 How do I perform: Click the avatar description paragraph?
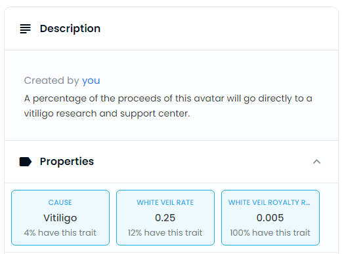[x=168, y=106]
